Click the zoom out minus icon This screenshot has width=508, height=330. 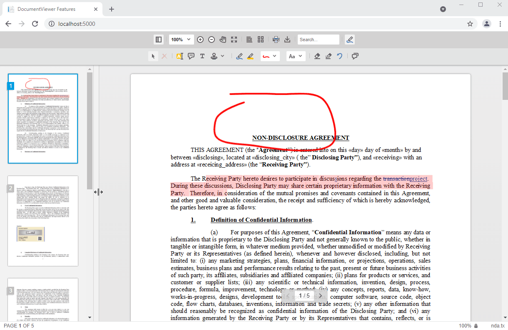point(212,40)
